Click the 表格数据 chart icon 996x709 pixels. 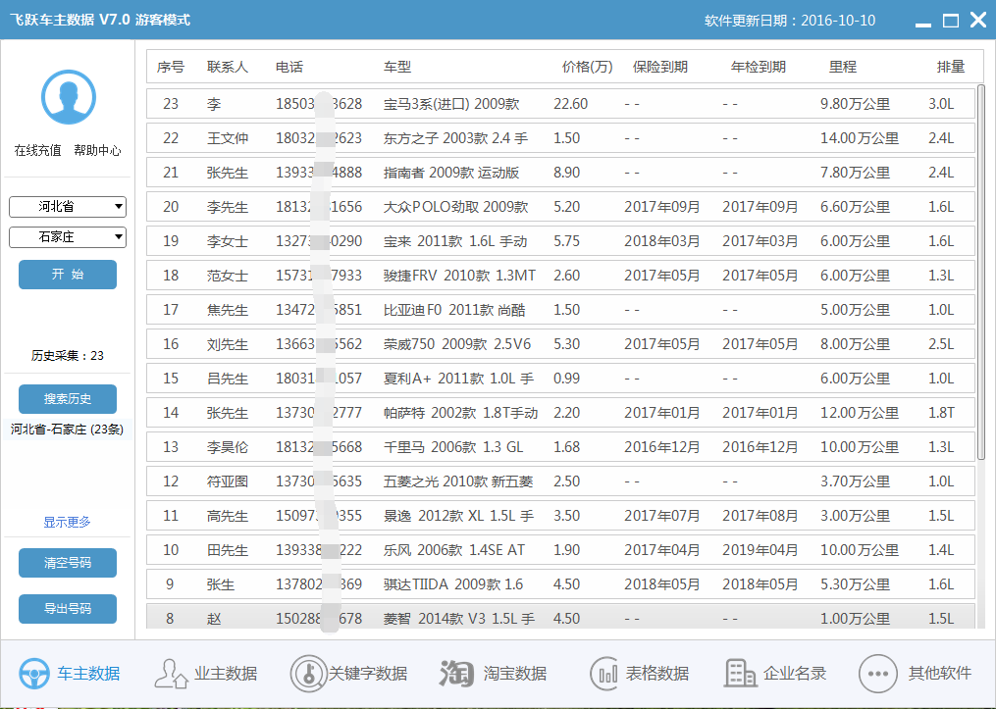[604, 674]
